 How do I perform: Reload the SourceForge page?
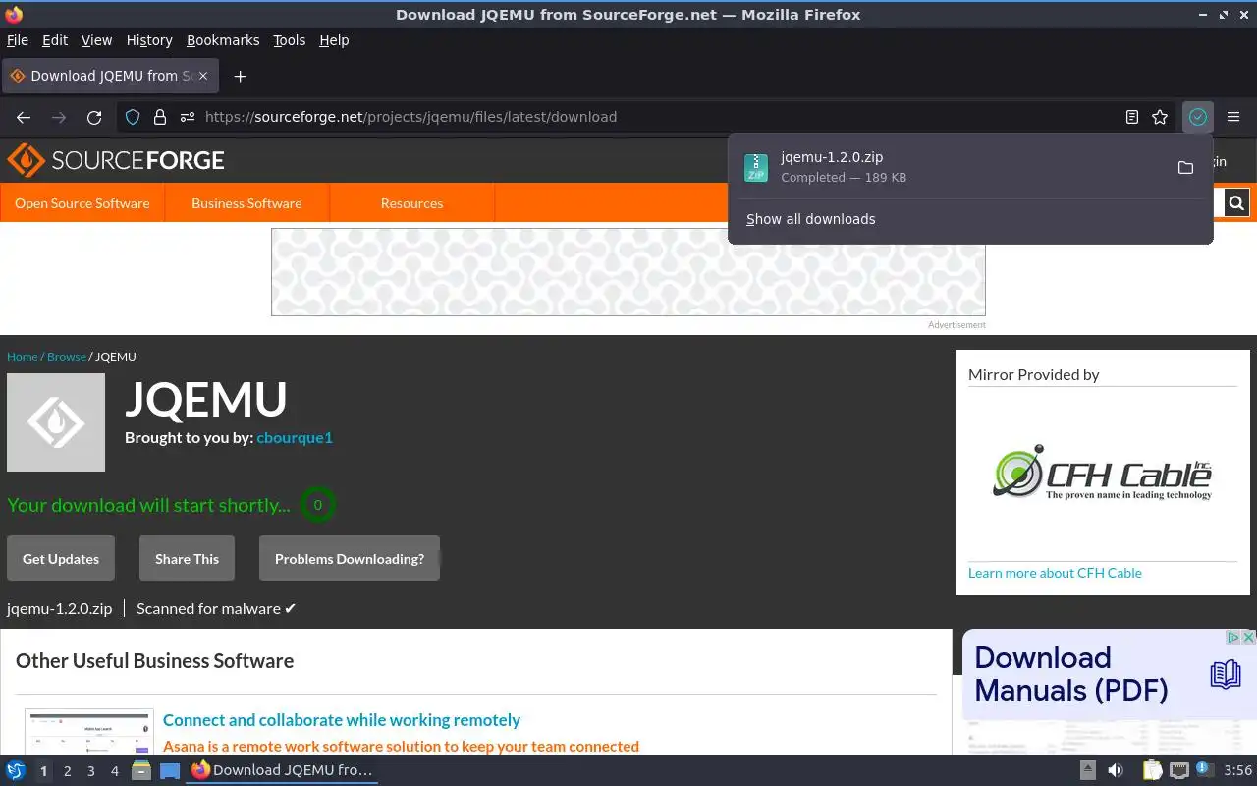click(94, 117)
